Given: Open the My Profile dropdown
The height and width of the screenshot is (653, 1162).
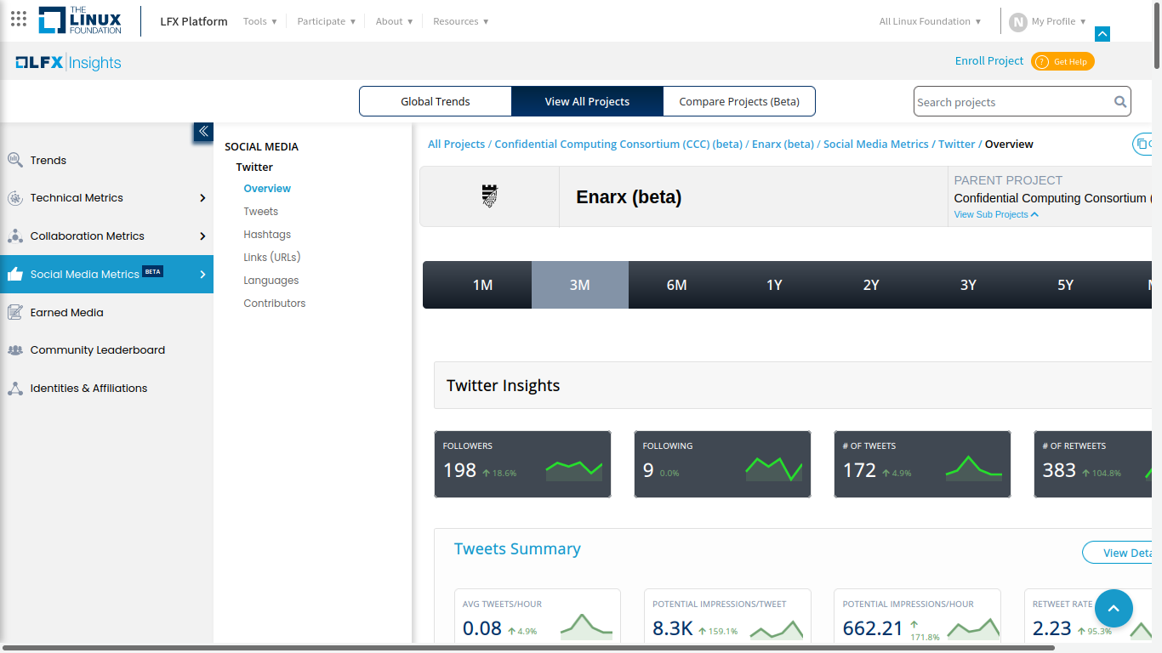Looking at the screenshot, I should point(1059,21).
